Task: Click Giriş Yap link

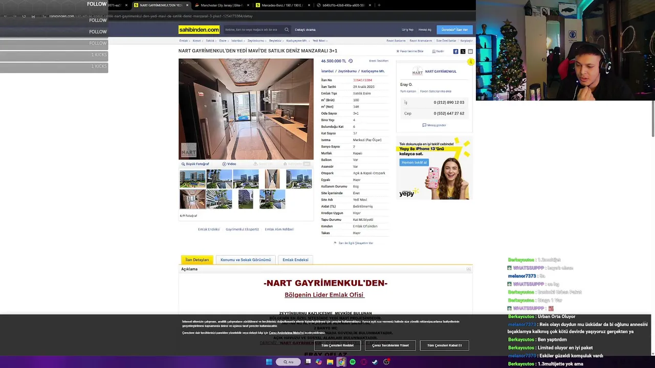Action: (407, 30)
